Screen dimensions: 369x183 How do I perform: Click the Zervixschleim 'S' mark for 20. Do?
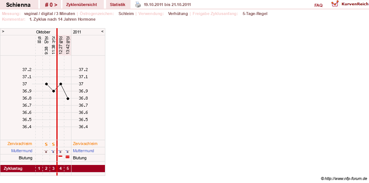(x=46, y=144)
